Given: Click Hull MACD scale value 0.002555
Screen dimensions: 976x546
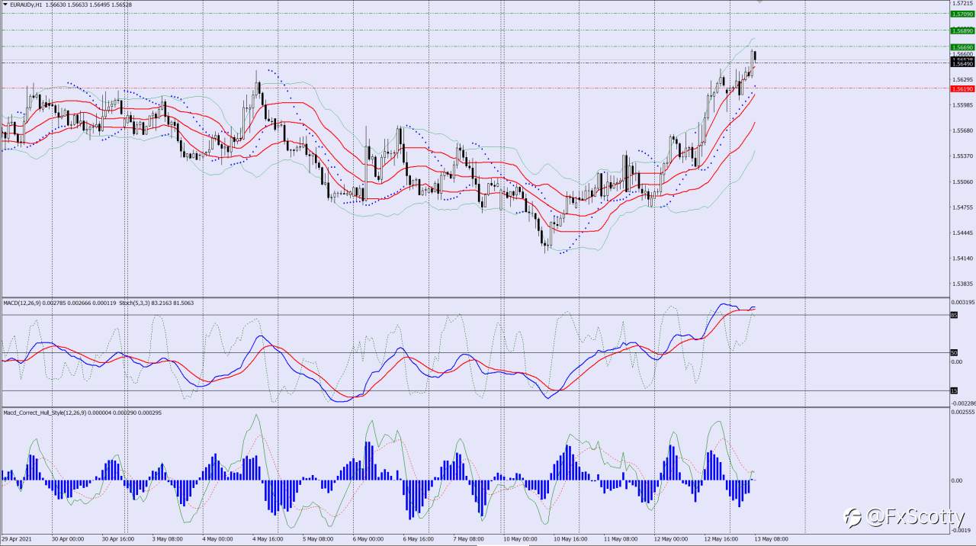Looking at the screenshot, I should pos(962,413).
